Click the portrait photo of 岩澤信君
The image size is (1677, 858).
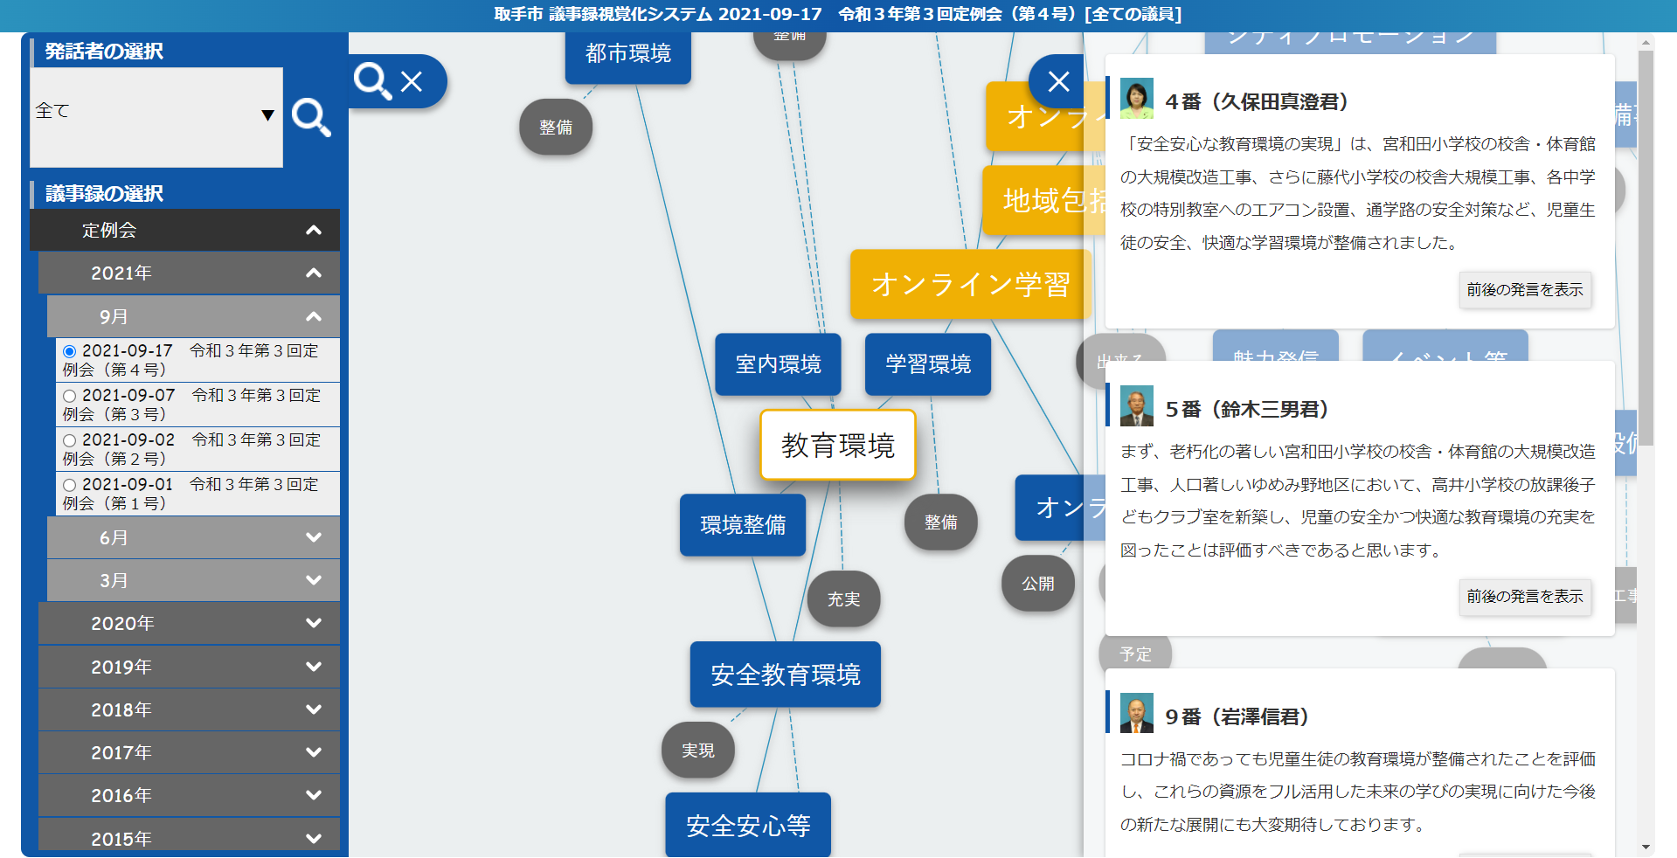[1136, 714]
